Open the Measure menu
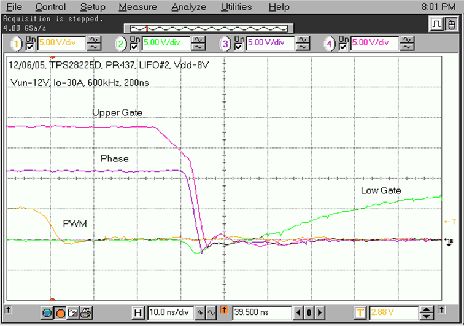Viewport: 464px width, 326px height. point(137,7)
